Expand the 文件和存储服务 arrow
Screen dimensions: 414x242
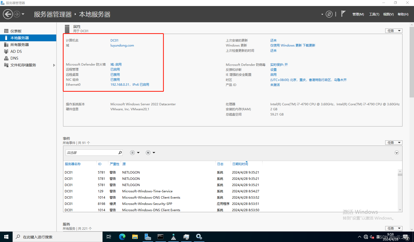(x=54, y=65)
